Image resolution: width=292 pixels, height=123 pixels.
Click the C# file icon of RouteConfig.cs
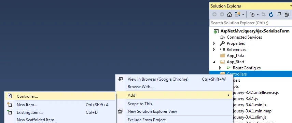click(228, 68)
